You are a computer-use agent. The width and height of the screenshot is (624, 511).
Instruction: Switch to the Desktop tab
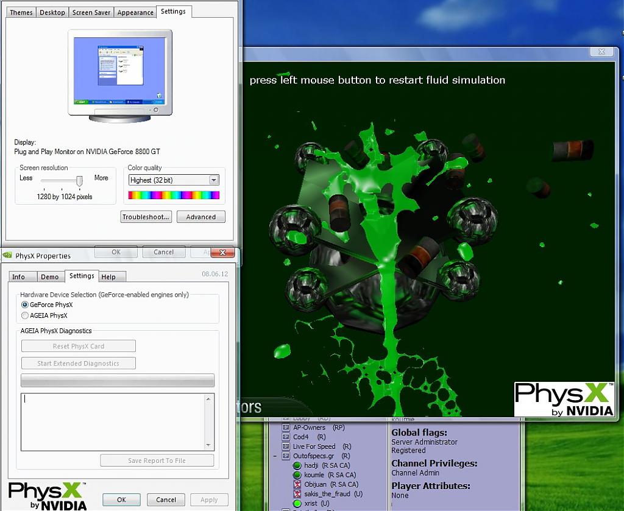point(52,12)
